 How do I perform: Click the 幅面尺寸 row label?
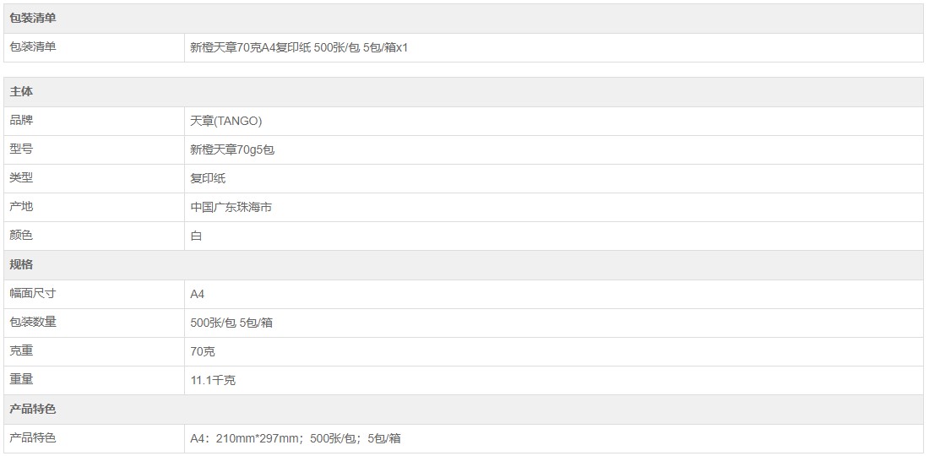click(33, 293)
